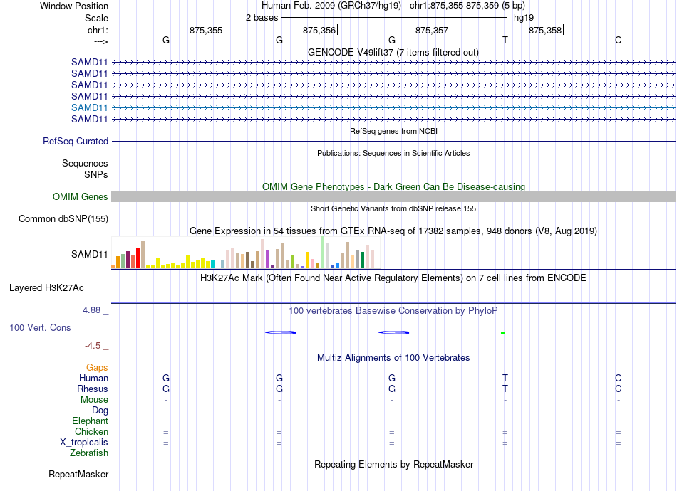Click the ---> strand direction arrow
This screenshot has width=677, height=491.
[100, 41]
